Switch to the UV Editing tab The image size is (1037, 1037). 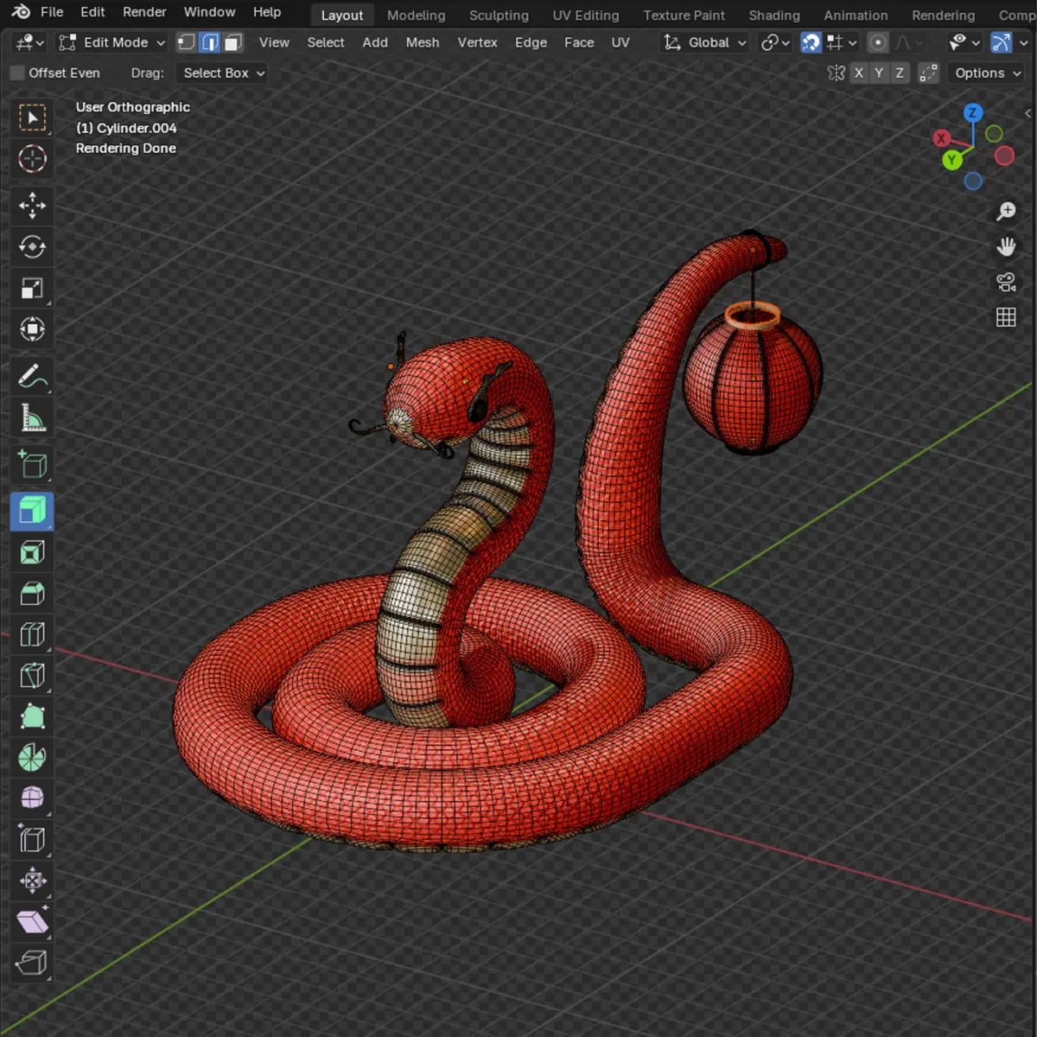point(586,16)
